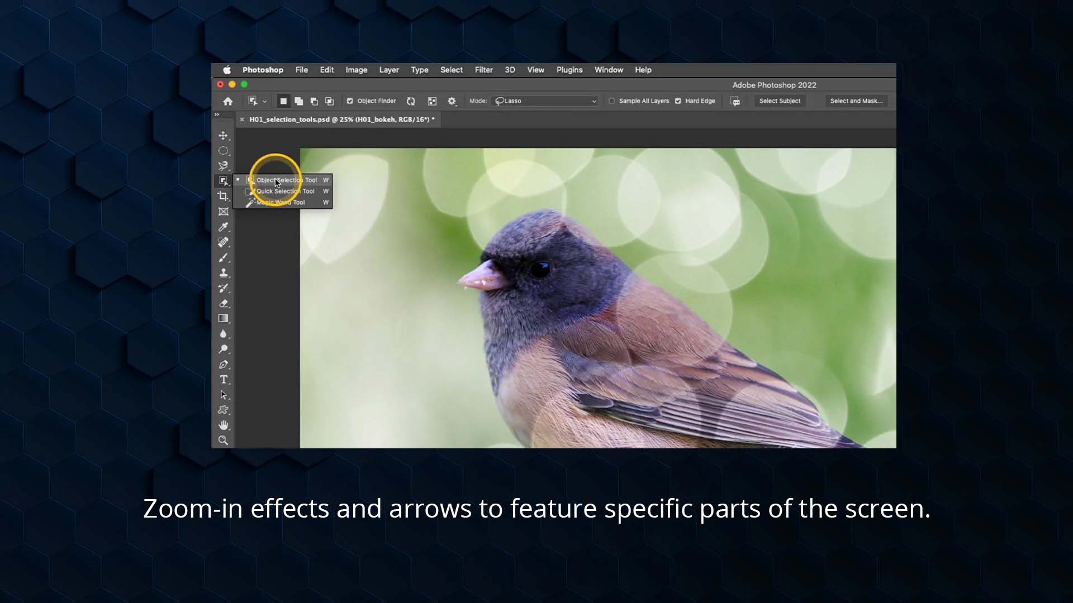The width and height of the screenshot is (1073, 603).
Task: Open the Mode Lasso dropdown
Action: pos(545,101)
